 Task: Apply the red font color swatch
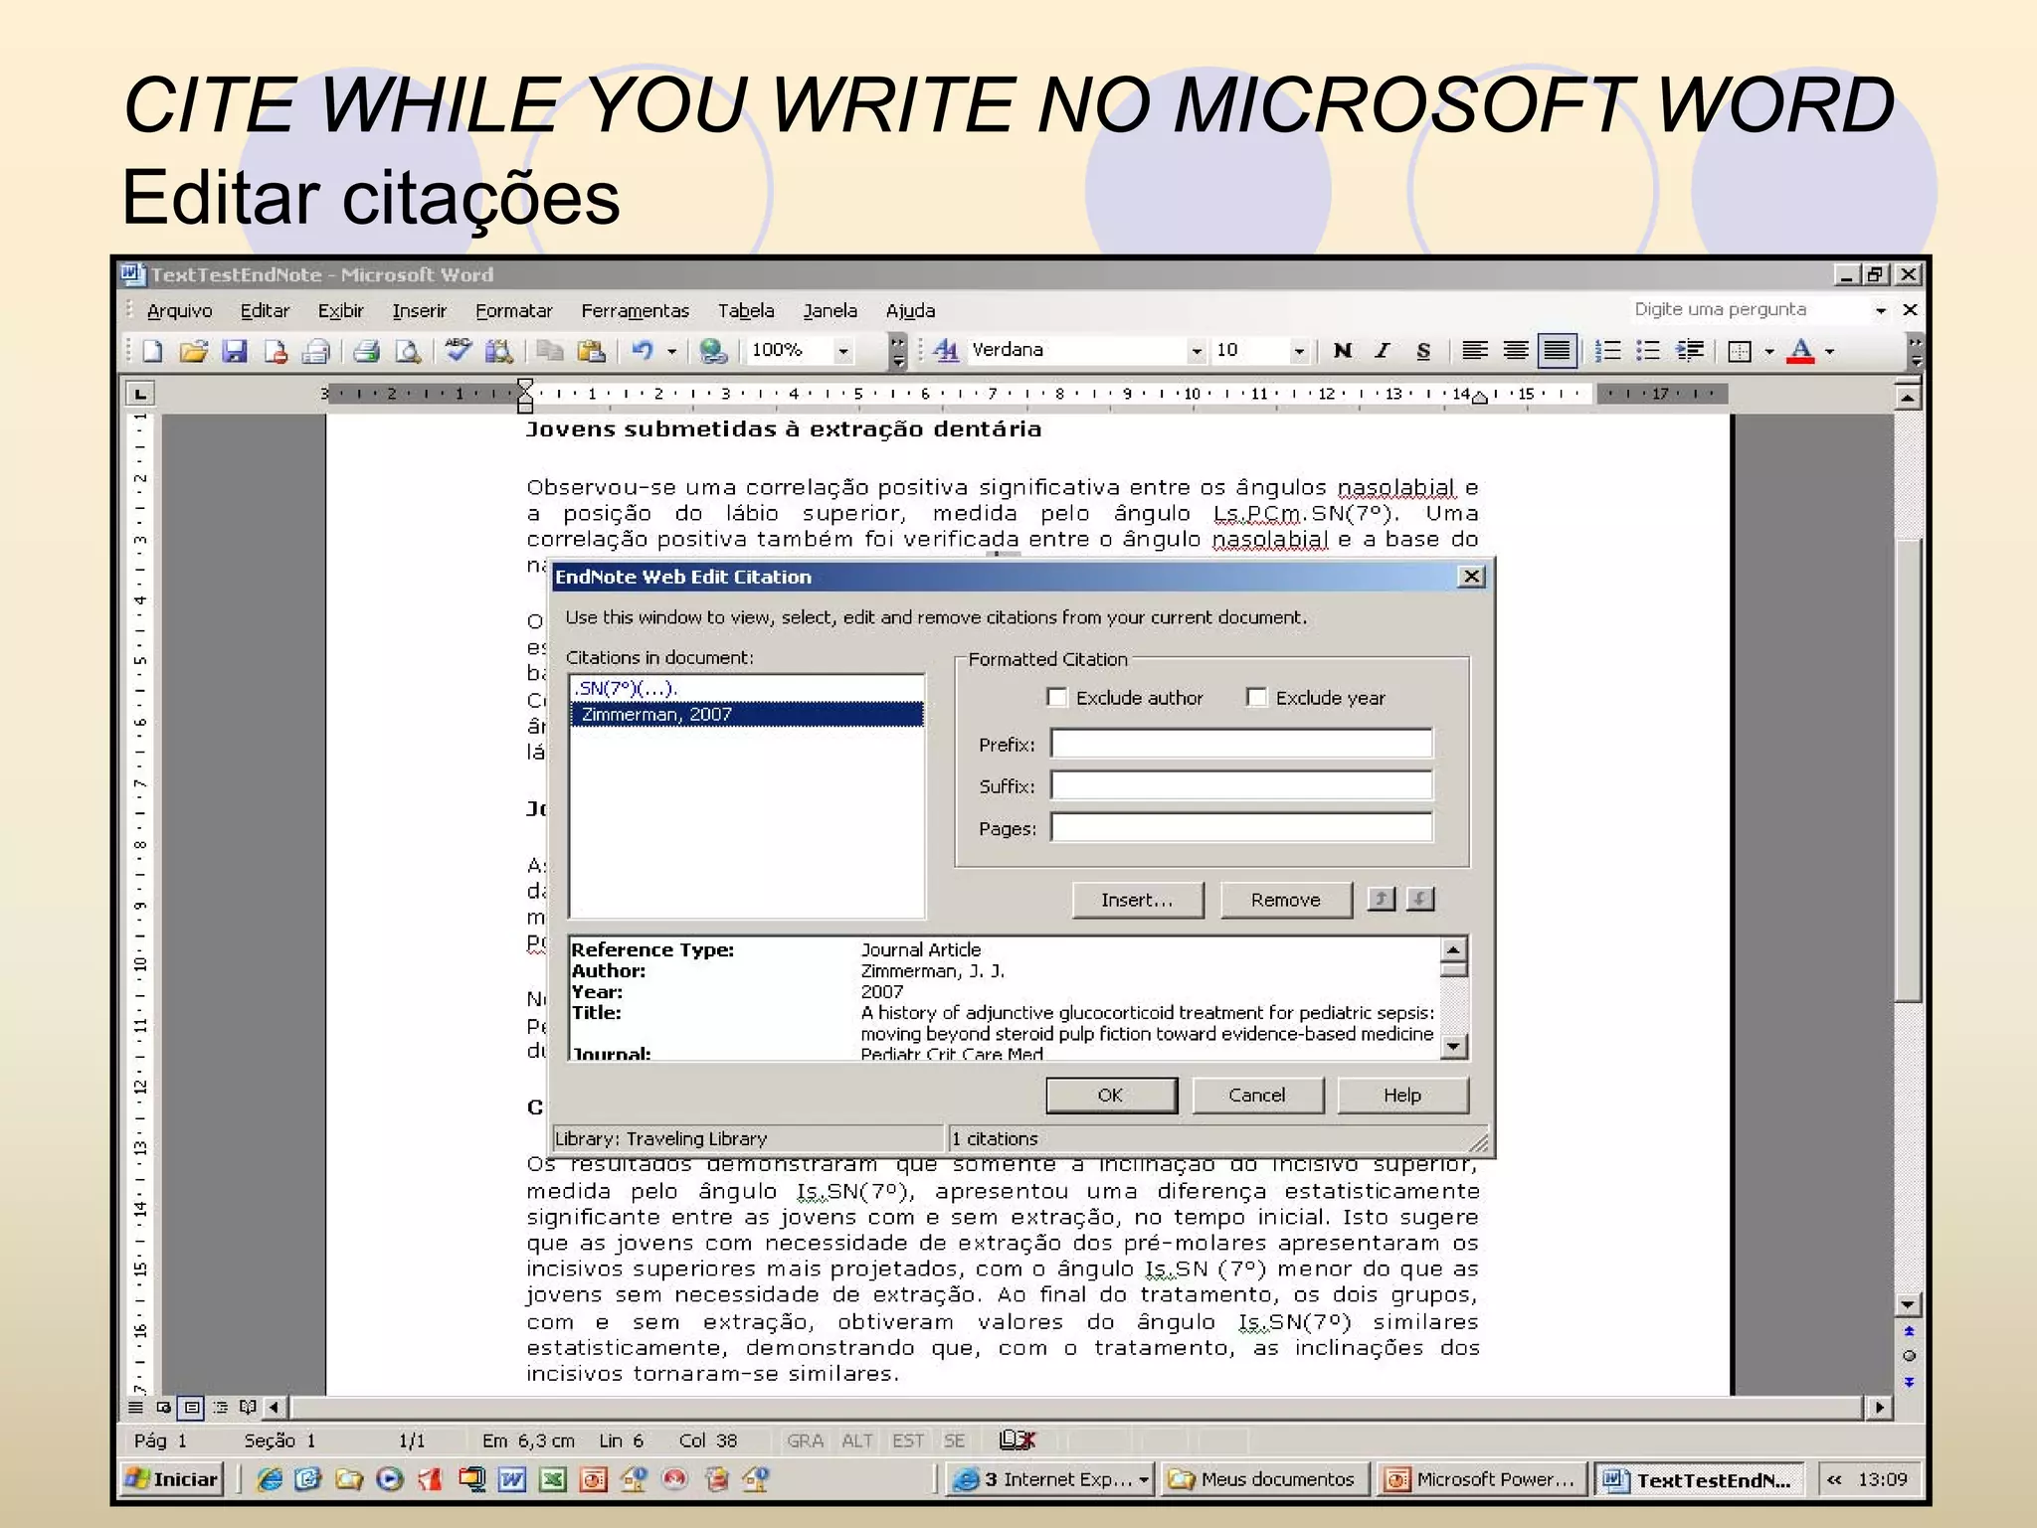tap(1801, 351)
